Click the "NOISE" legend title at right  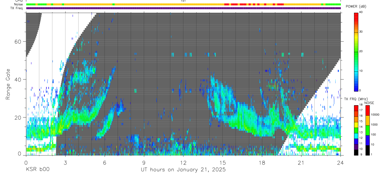pyautogui.click(x=369, y=103)
